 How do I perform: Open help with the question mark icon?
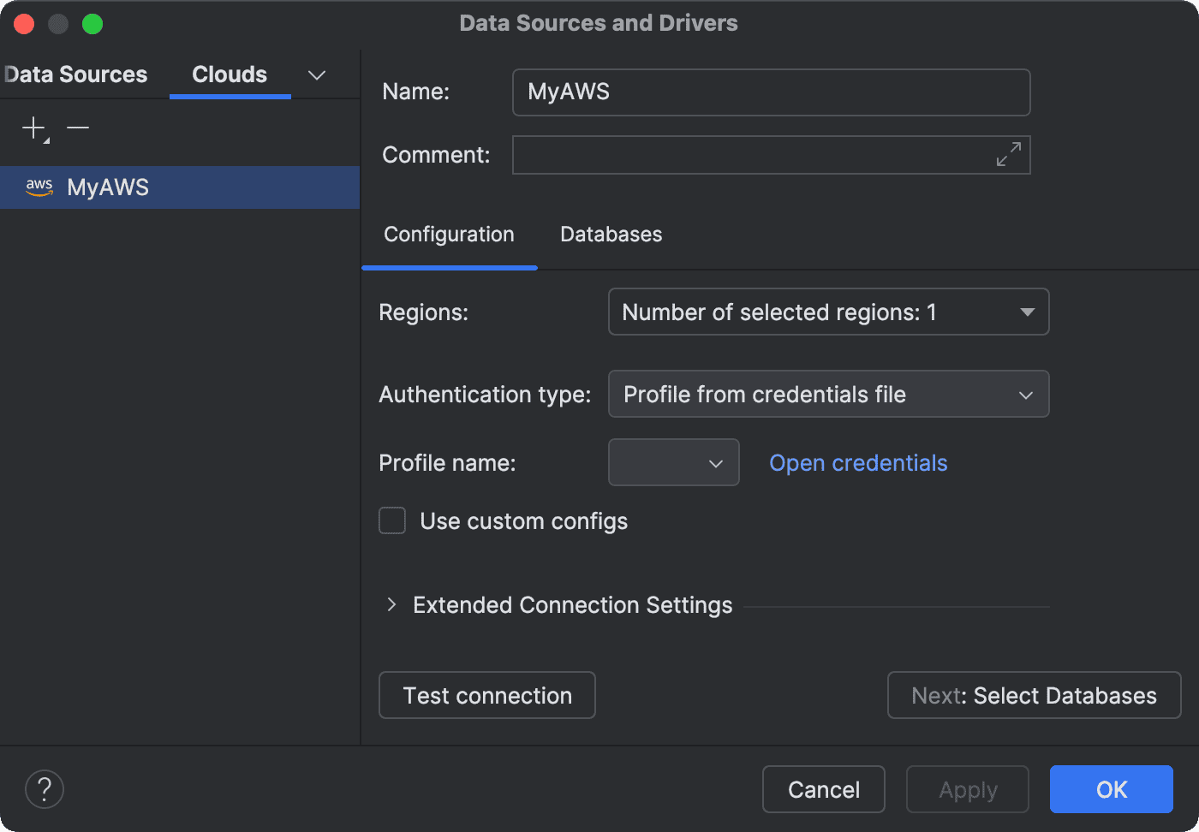pyautogui.click(x=45, y=789)
